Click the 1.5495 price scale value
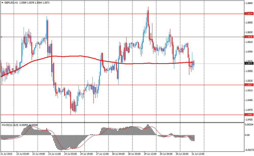Screen dimensions: 254x156 (249, 100)
